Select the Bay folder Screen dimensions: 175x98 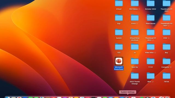tap(167, 47)
